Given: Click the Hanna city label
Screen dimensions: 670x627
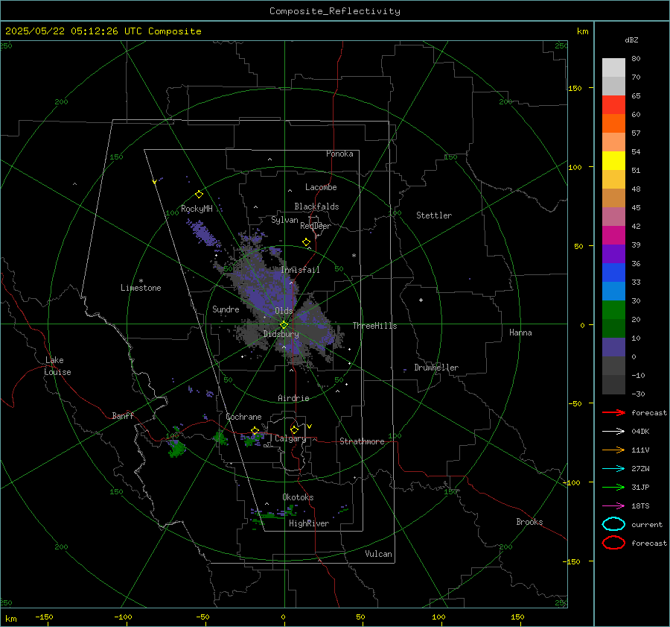Looking at the screenshot, I should pos(520,333).
